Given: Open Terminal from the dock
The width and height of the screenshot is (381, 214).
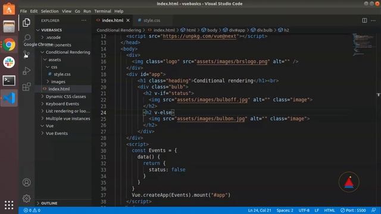Looking at the screenshot, I should [x=9, y=80].
